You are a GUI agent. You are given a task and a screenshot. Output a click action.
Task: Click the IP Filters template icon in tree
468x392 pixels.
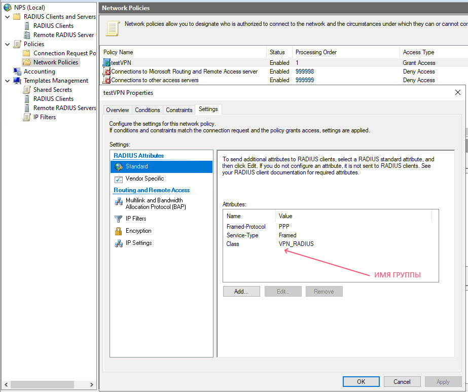click(x=27, y=117)
